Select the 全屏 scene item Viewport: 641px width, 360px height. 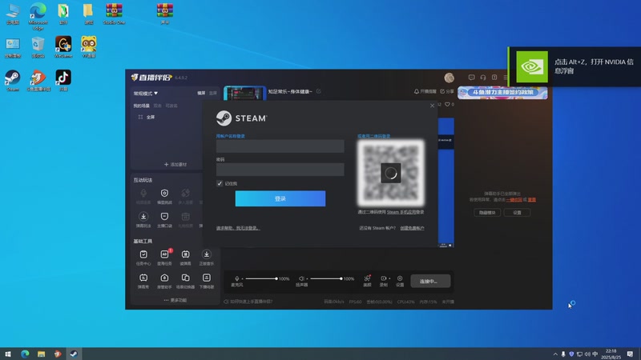click(147, 117)
